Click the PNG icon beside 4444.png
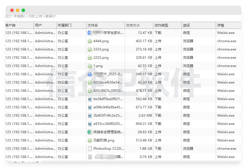 pyautogui.click(x=90, y=41)
